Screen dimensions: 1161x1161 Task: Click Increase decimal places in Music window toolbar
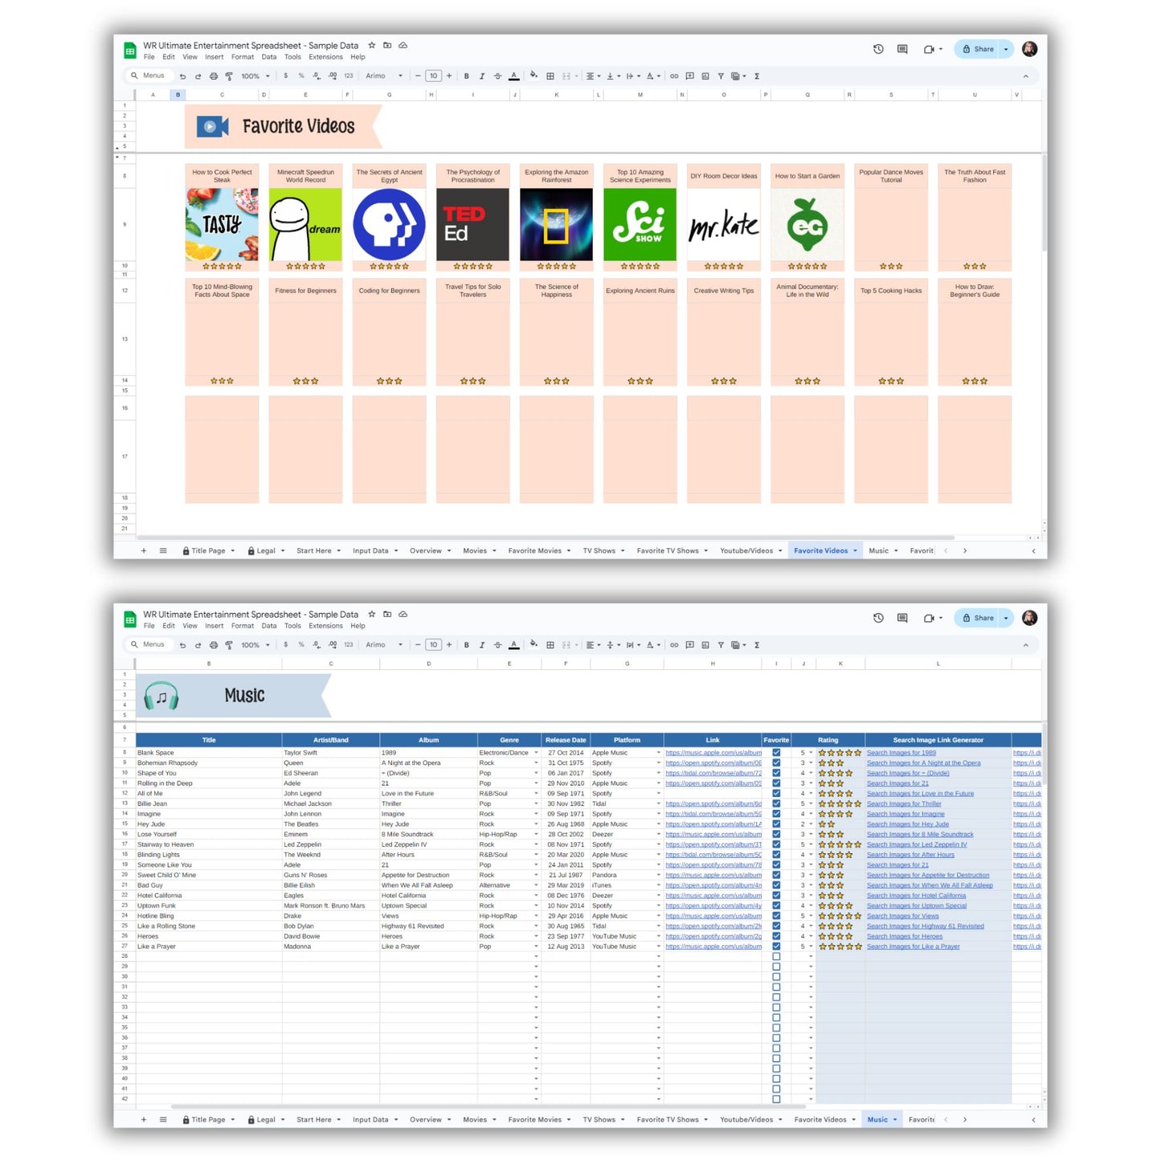click(x=333, y=645)
